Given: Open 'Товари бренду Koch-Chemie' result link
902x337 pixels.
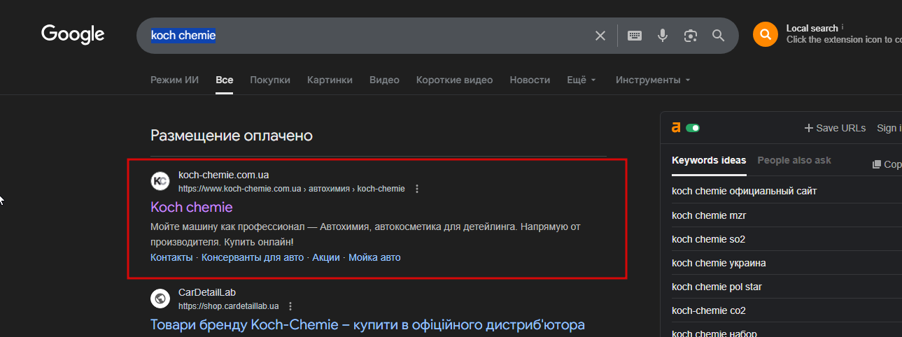Looking at the screenshot, I should [x=367, y=324].
